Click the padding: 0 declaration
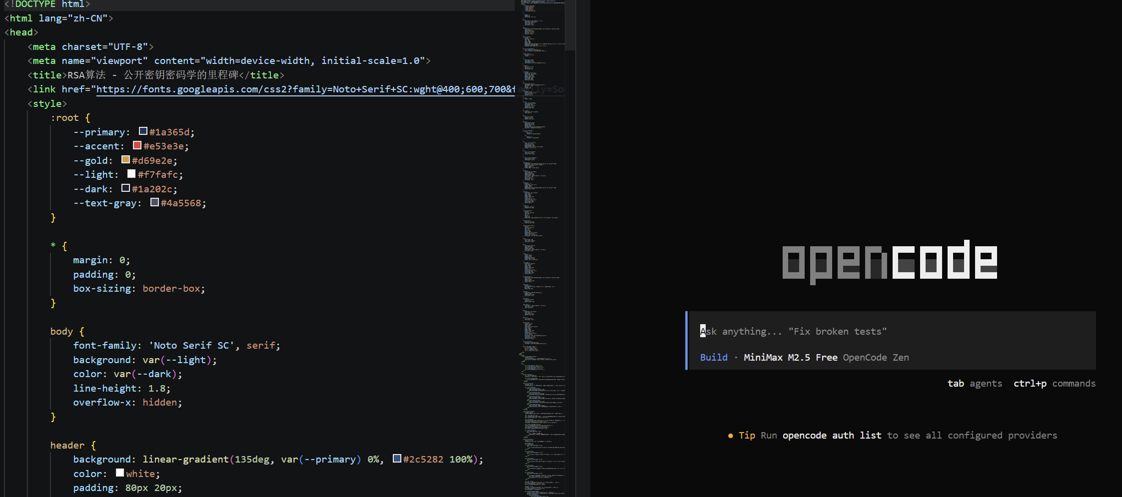 click(x=104, y=274)
